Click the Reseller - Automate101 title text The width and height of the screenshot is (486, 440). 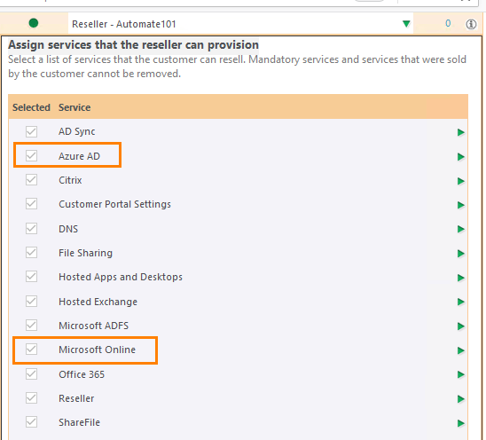pos(124,24)
